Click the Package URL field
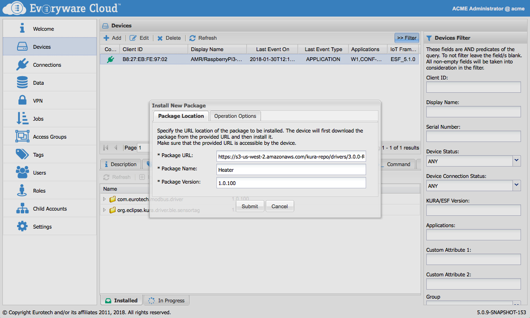This screenshot has height=318, width=530. pos(291,156)
